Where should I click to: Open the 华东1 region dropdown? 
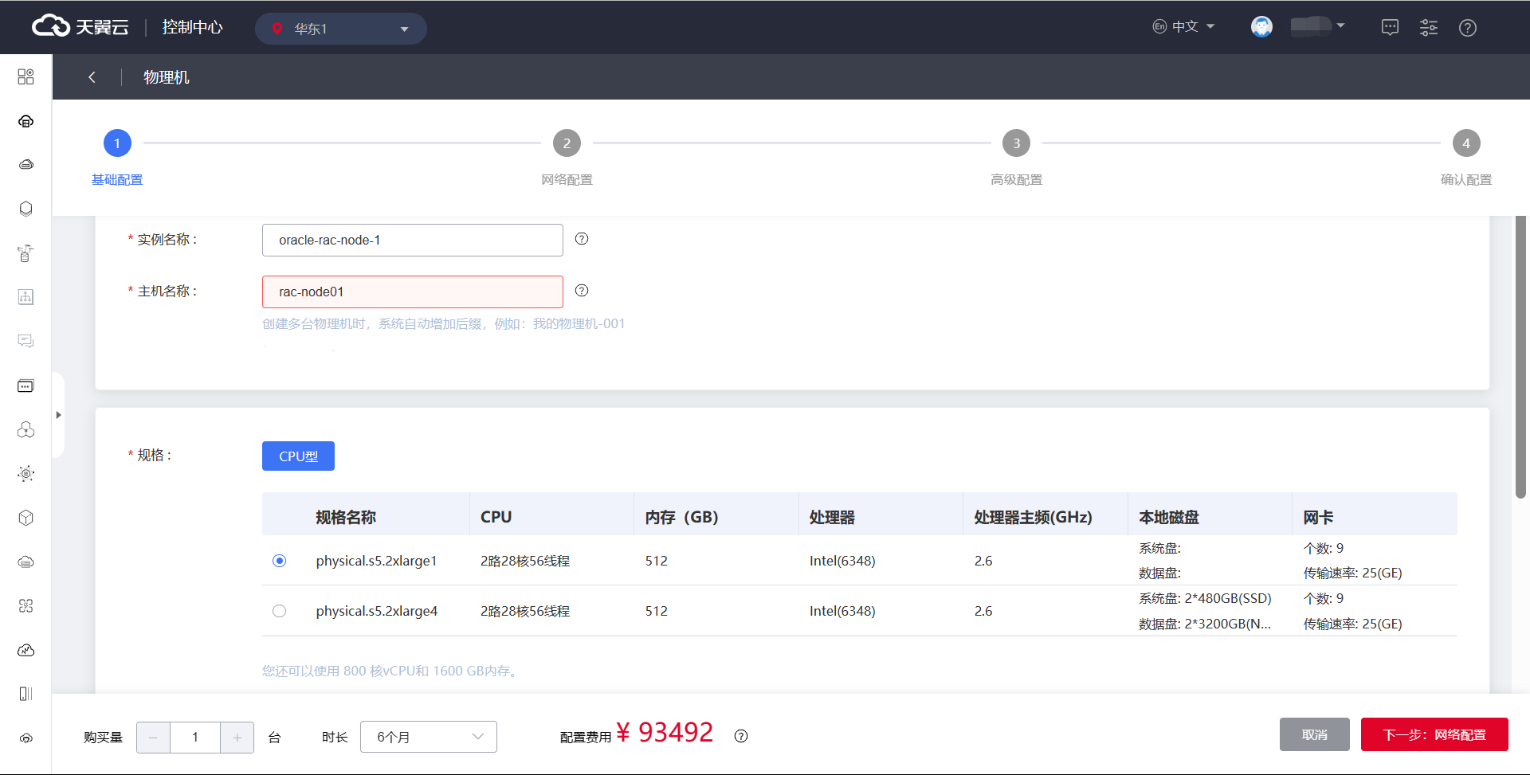tap(341, 29)
